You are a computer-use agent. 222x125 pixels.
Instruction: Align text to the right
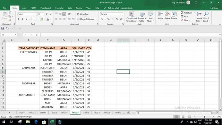(x=64, y=19)
